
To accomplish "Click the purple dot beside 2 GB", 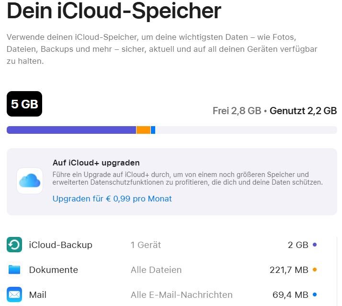I will tap(315, 245).
